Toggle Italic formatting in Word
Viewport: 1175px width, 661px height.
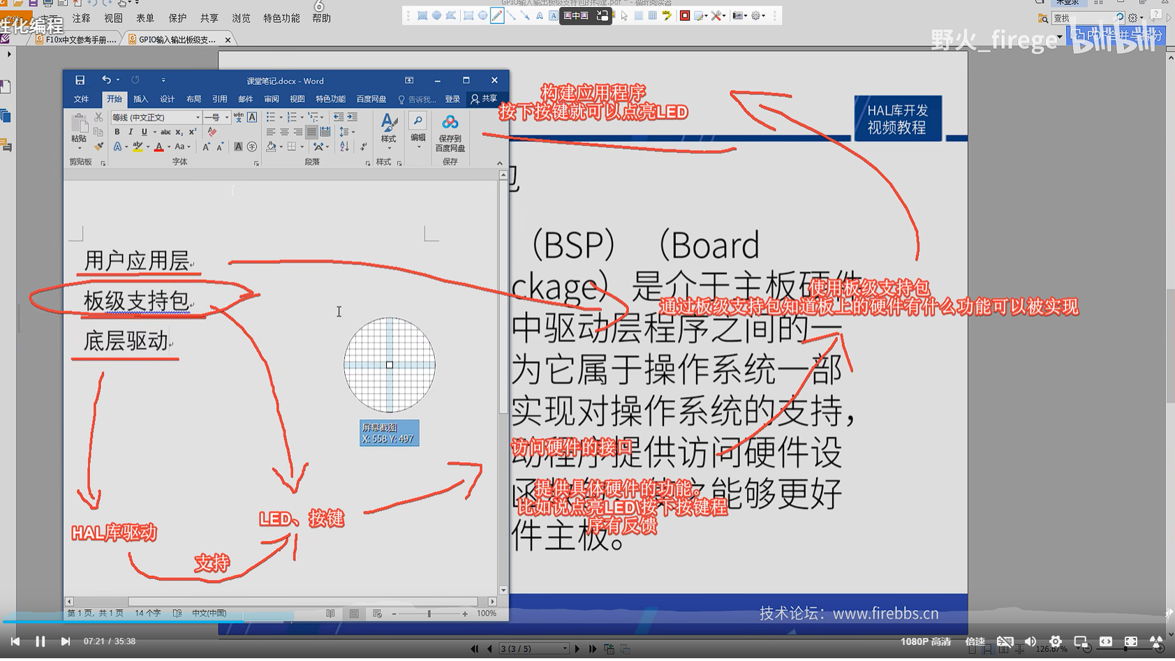131,131
